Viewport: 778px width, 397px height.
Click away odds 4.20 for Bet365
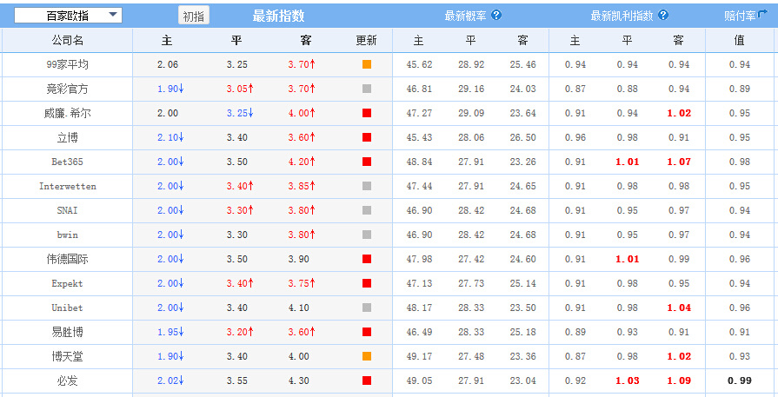[302, 162]
